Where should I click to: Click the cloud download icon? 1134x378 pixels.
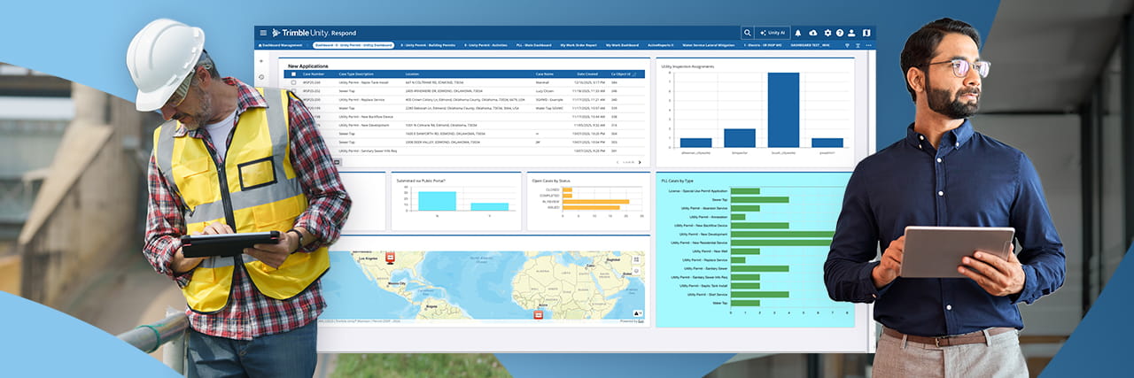pyautogui.click(x=813, y=33)
